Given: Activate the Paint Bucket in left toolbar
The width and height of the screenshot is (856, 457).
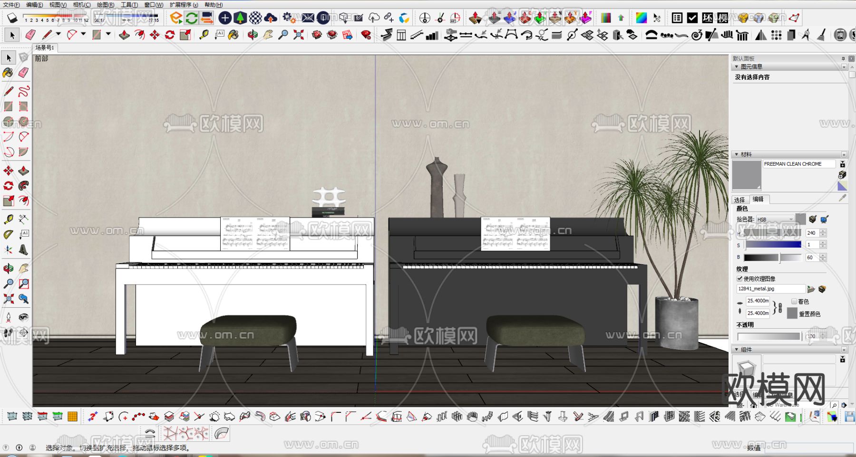Looking at the screenshot, I should [x=8, y=73].
